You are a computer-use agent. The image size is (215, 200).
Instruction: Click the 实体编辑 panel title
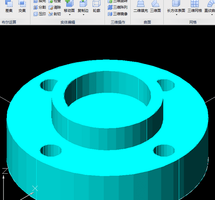point(68,22)
